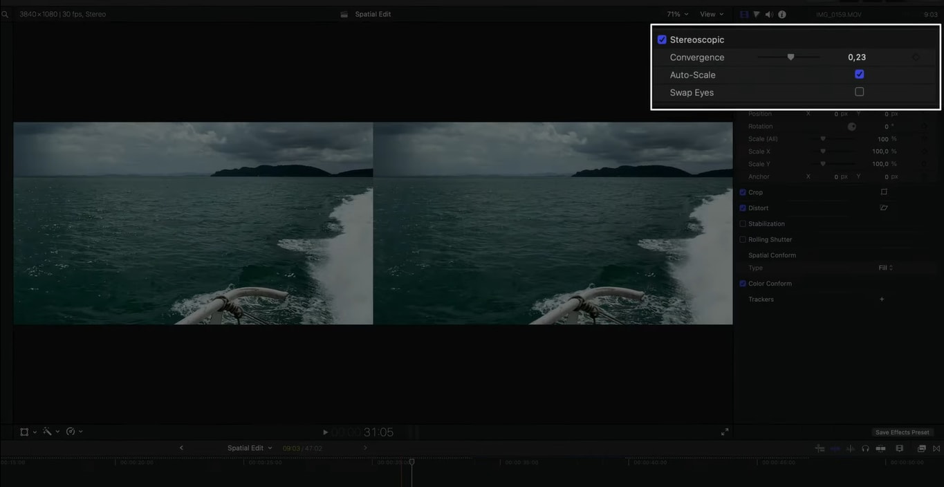The width and height of the screenshot is (944, 487).
Task: Open the transitions browser icon
Action: click(x=936, y=448)
